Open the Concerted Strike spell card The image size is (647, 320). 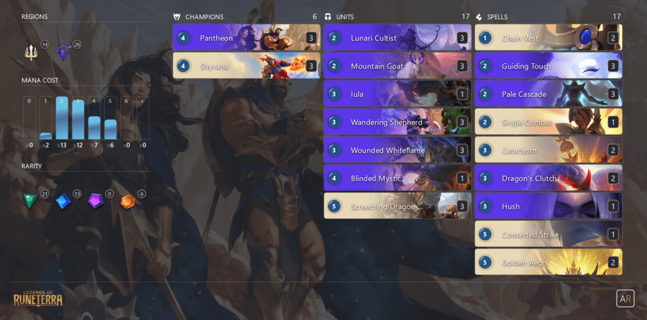pos(548,235)
